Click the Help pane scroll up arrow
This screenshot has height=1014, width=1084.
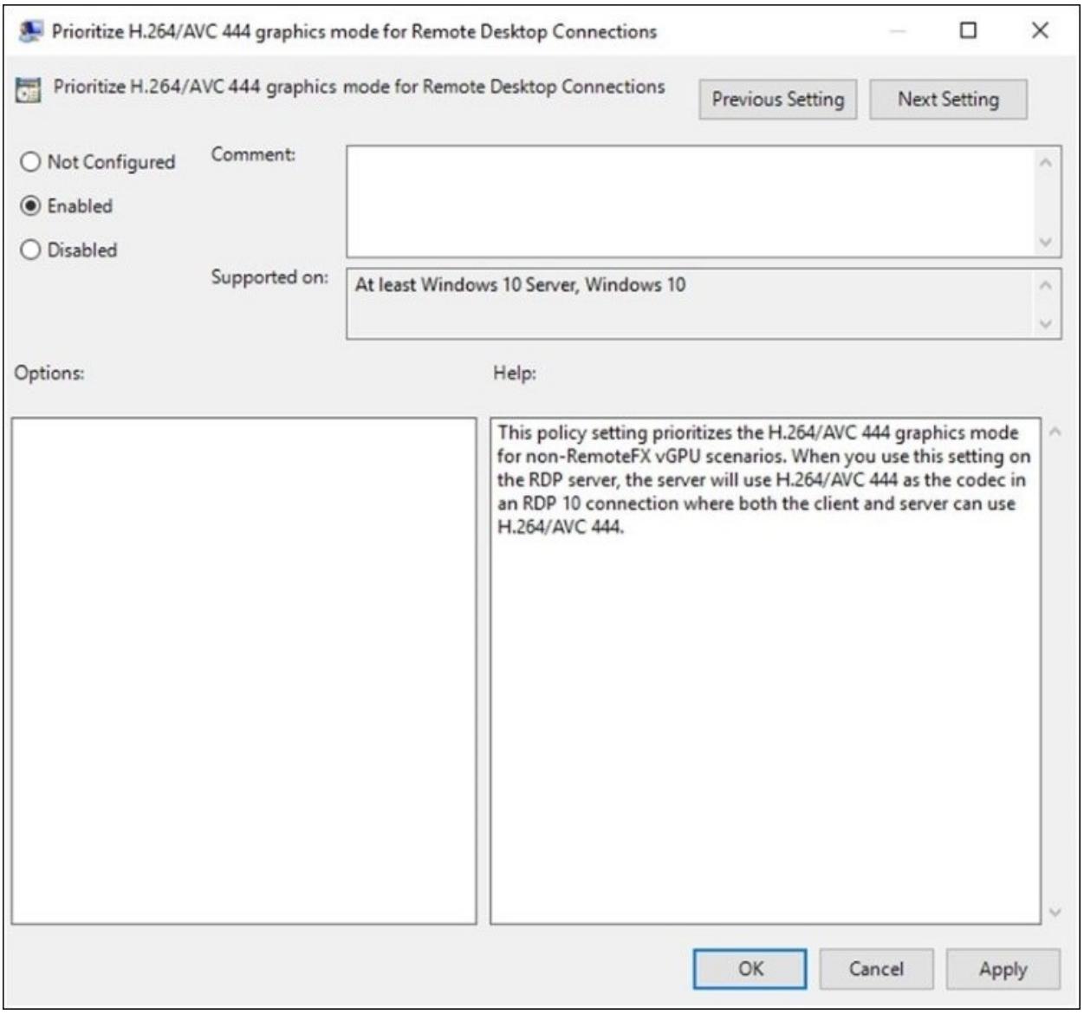pos(1055,431)
